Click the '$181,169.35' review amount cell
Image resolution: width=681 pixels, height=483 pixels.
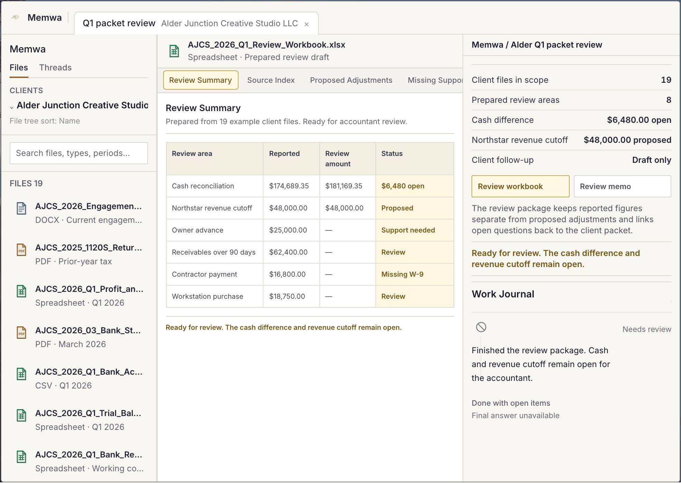[347, 186]
